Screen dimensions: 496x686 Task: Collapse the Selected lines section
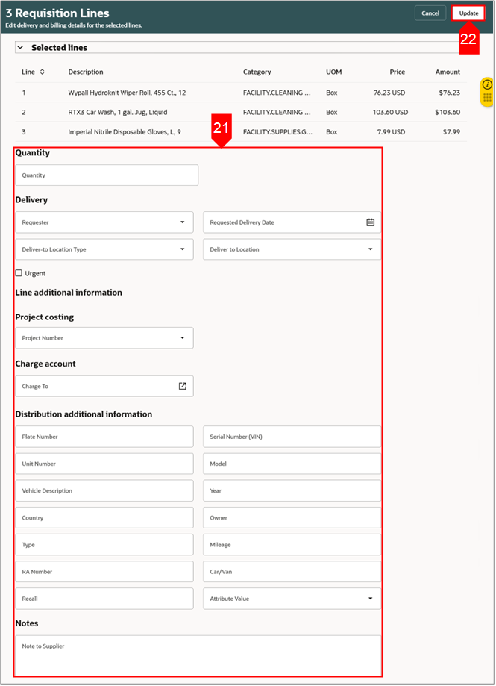[19, 48]
